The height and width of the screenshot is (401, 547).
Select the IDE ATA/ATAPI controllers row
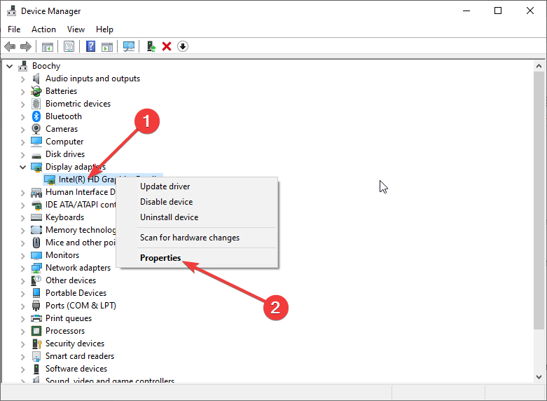click(81, 205)
